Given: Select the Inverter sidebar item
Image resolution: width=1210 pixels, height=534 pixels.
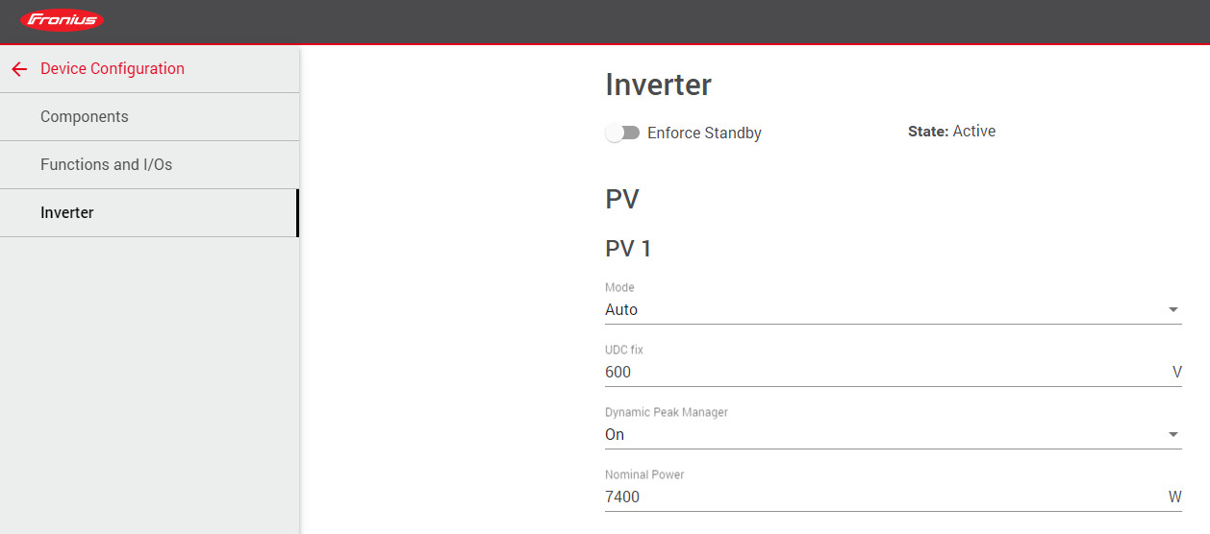Looking at the screenshot, I should (67, 213).
